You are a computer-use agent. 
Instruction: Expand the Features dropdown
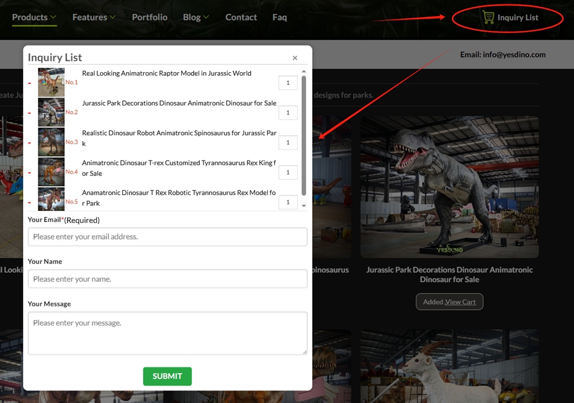(x=90, y=17)
